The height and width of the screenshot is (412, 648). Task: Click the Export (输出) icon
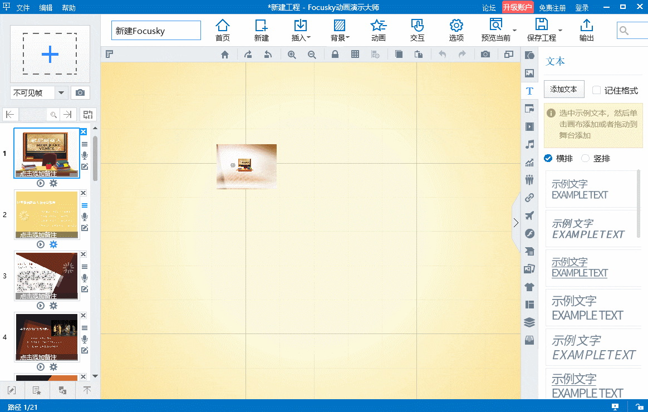point(586,30)
